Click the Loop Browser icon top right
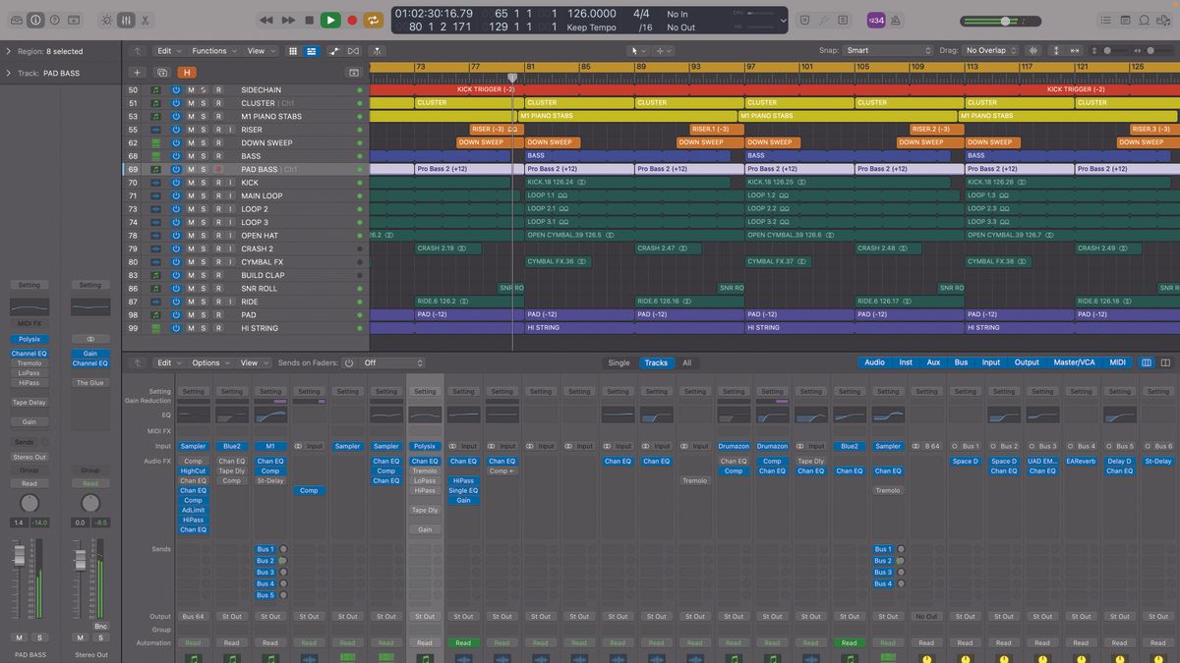 [1146, 20]
